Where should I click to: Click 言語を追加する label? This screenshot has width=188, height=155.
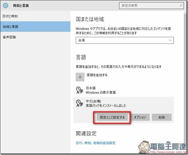tap(97, 75)
